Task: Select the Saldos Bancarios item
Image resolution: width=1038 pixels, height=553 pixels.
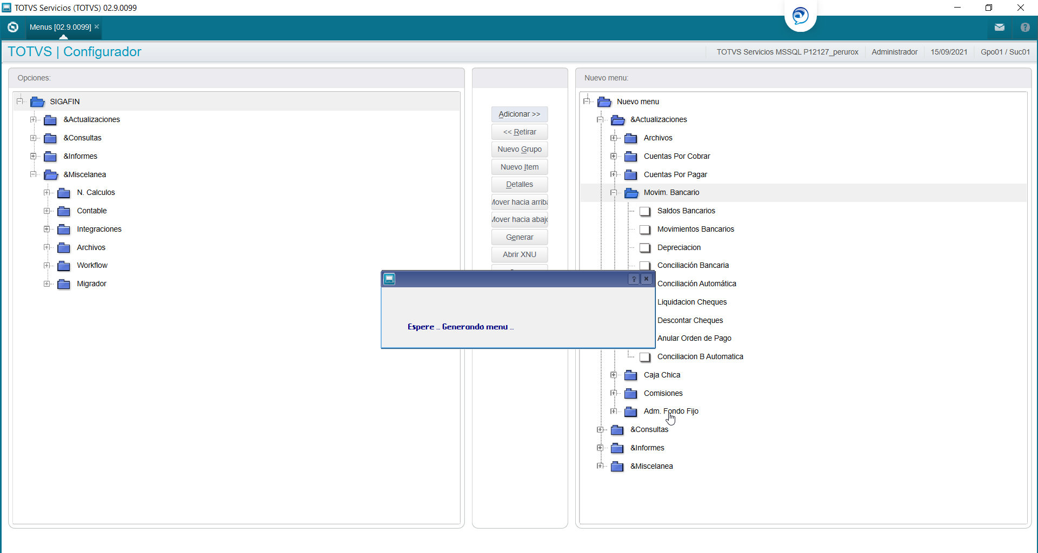Action: [x=686, y=211]
